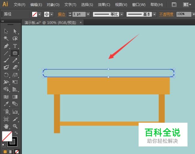Select the Hand tool
Image resolution: width=195 pixels, height=154 pixels.
point(6,126)
